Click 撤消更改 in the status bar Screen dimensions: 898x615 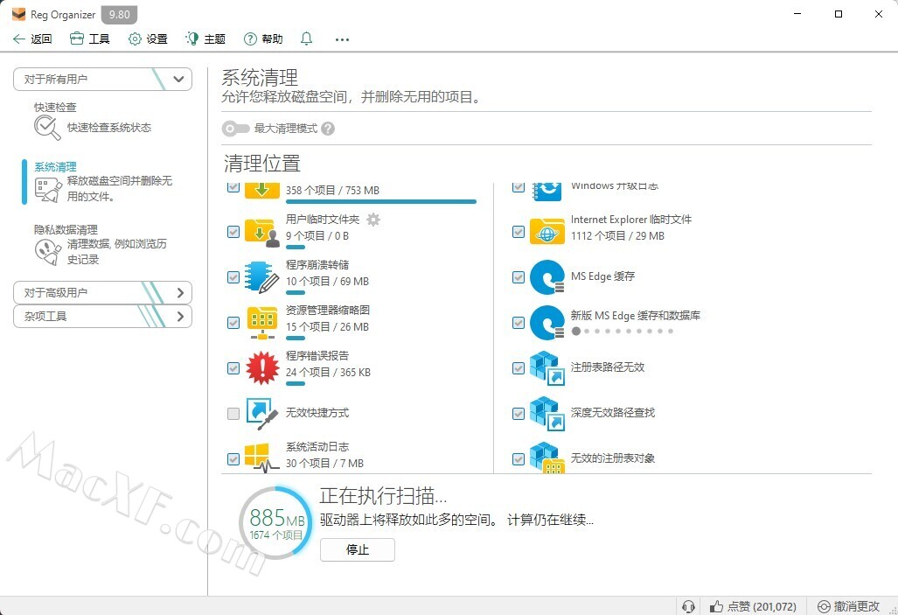849,606
